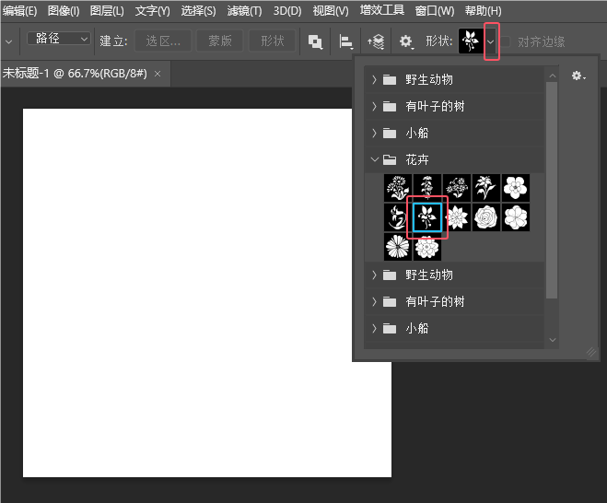
Task: Select the second 花卉 shape, tall flower stem
Action: click(427, 188)
